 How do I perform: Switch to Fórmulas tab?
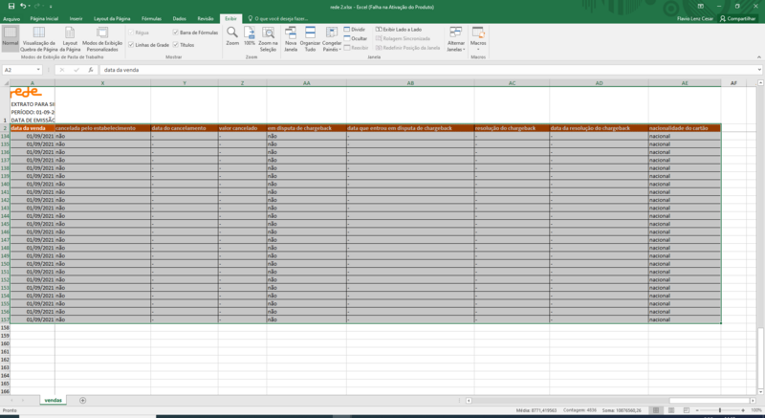pyautogui.click(x=151, y=18)
